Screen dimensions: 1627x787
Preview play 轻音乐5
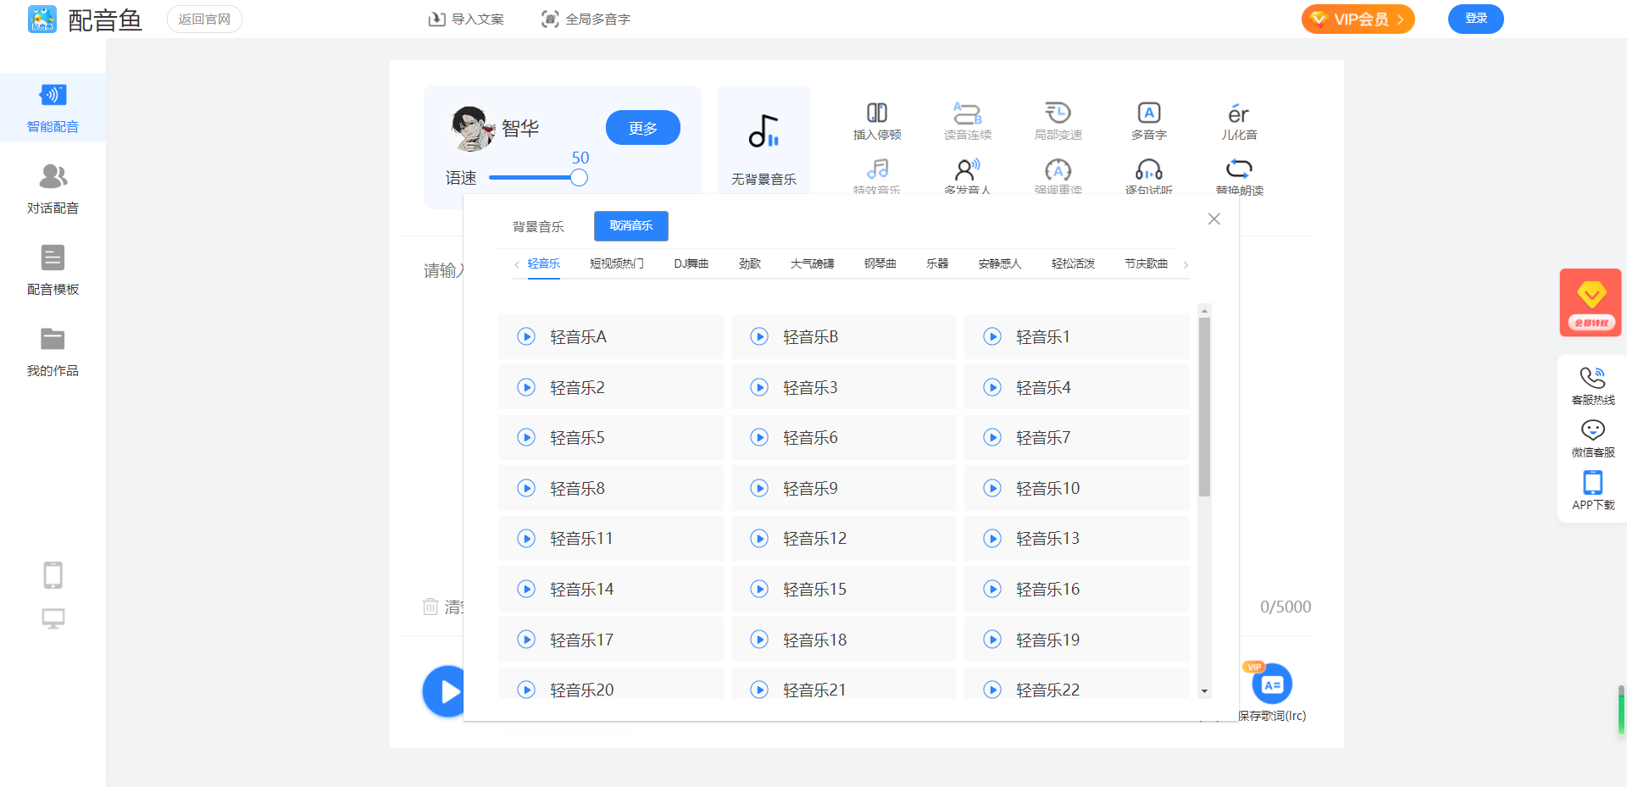tap(526, 437)
